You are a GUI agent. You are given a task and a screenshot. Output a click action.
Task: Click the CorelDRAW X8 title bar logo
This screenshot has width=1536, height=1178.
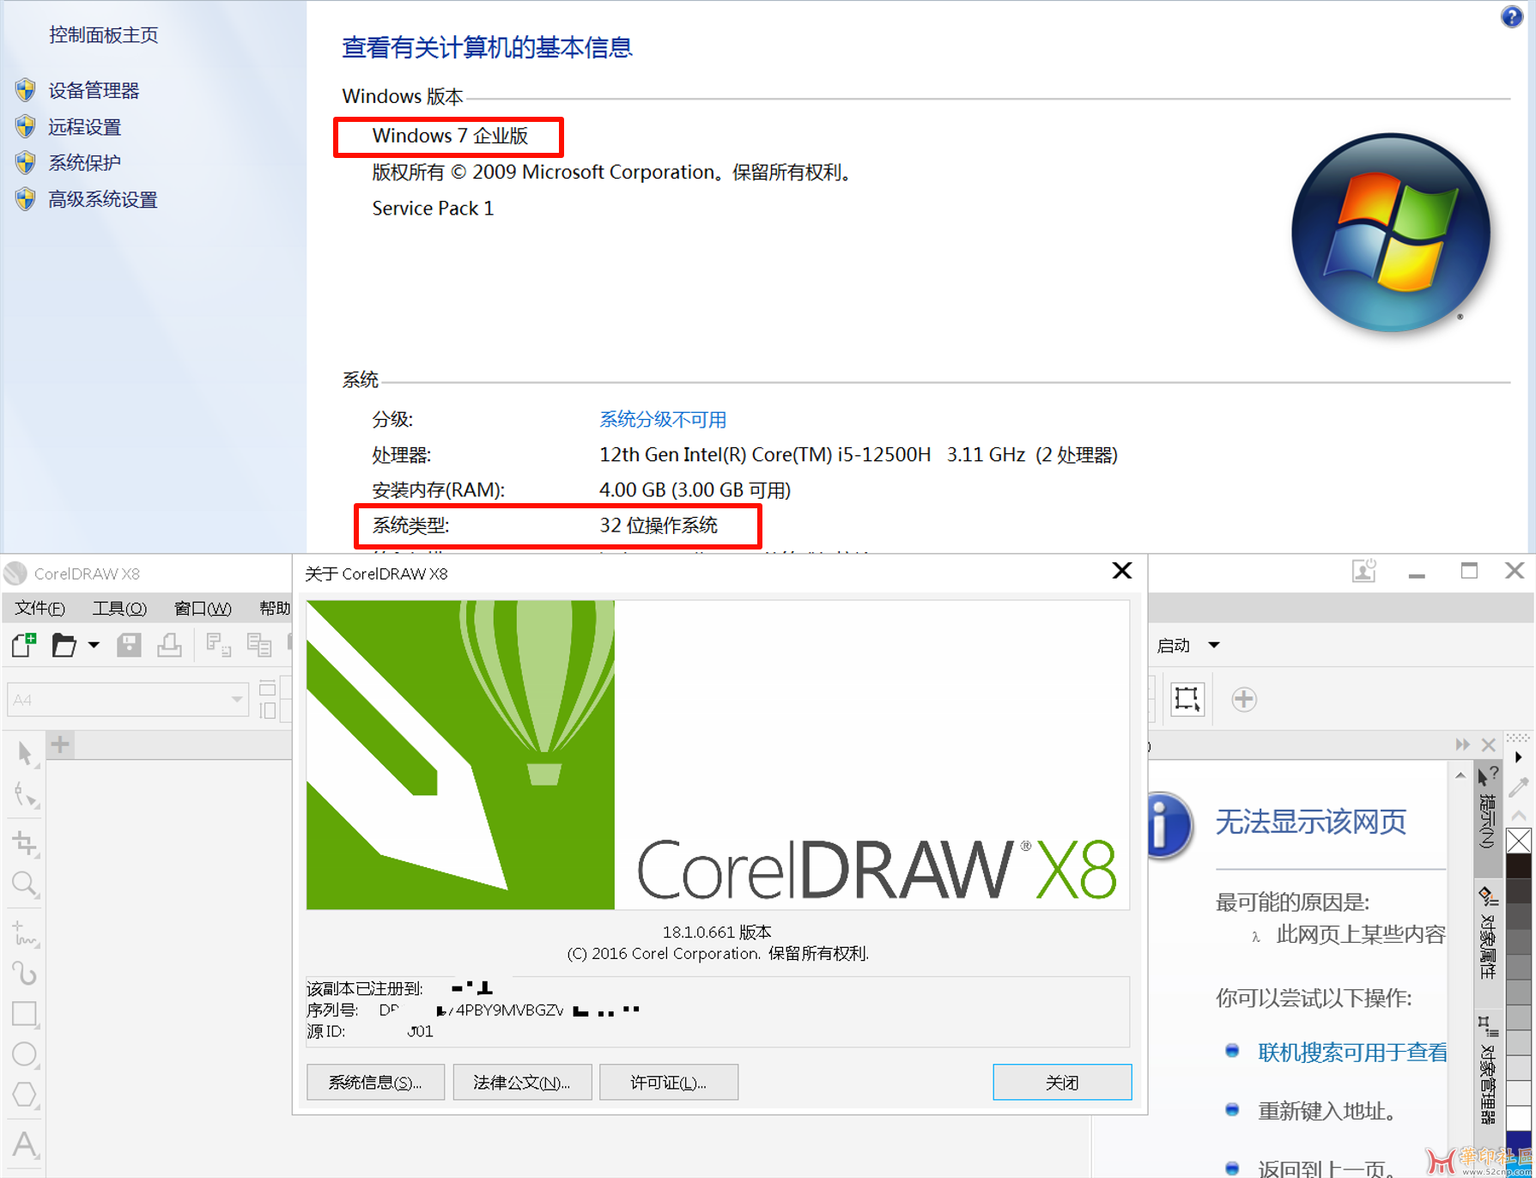(16, 573)
